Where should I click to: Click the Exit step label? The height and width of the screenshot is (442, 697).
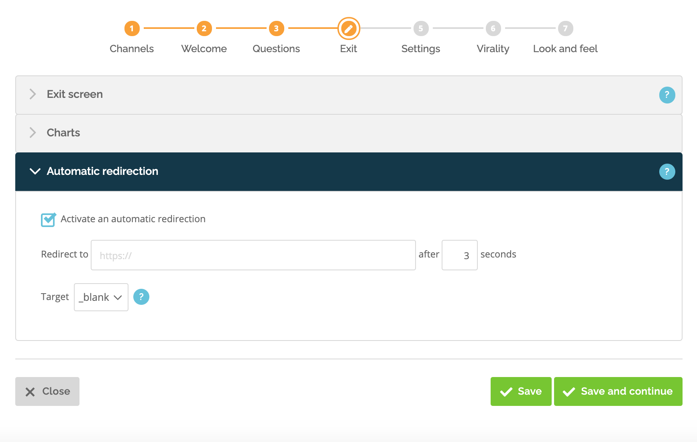348,49
